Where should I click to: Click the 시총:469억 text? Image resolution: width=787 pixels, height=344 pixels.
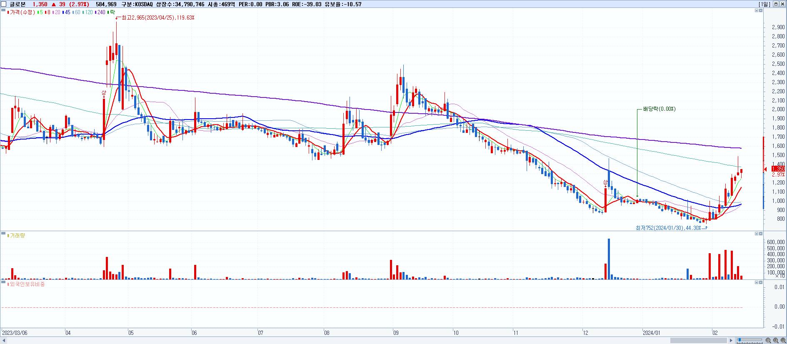coord(221,4)
